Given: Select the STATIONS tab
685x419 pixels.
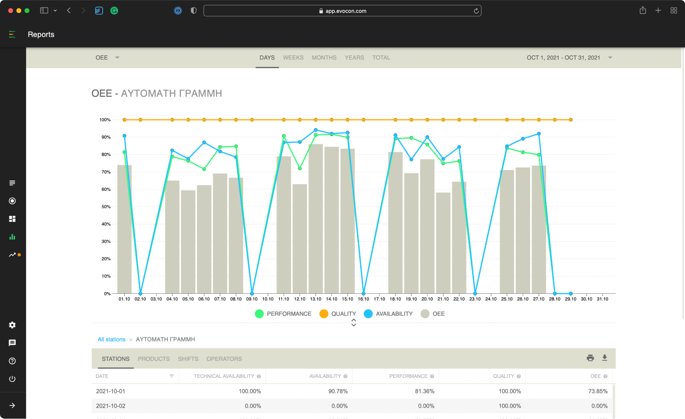Looking at the screenshot, I should 115,359.
